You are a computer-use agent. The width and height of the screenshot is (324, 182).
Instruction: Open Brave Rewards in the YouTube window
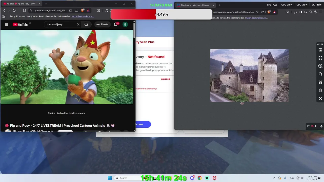pyautogui.click(x=88, y=10)
